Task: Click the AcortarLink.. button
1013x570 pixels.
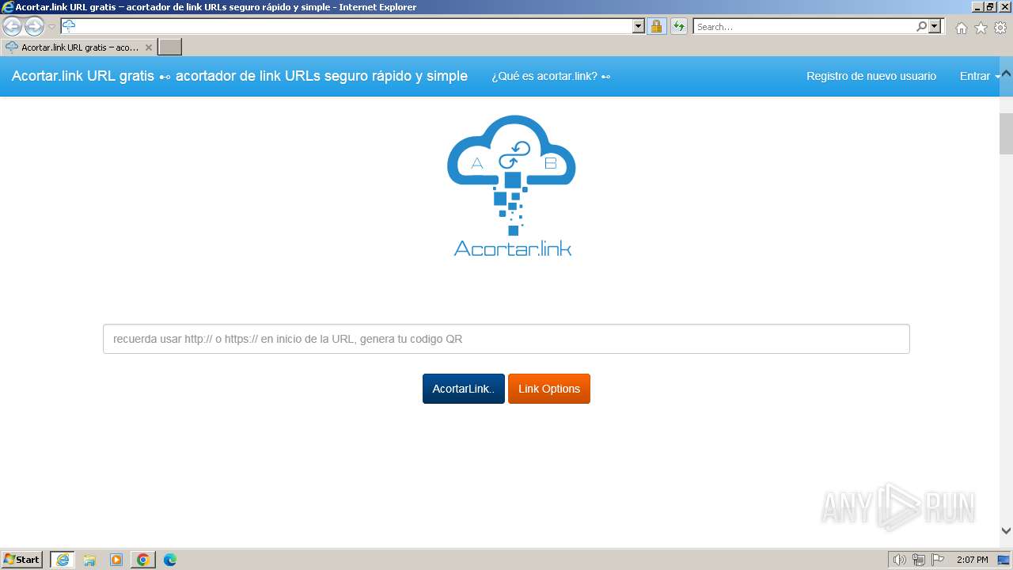Action: (463, 389)
